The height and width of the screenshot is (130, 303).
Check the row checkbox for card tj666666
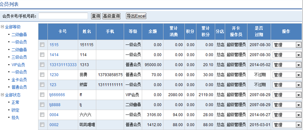[x=42, y=95]
